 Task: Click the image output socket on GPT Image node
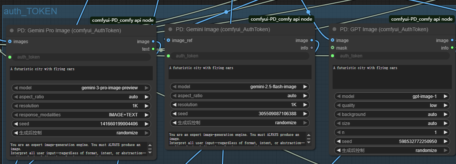(x=452, y=40)
